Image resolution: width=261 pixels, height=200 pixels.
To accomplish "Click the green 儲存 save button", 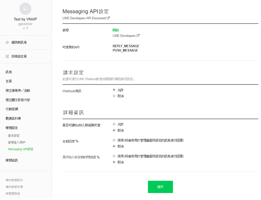I will [x=160, y=187].
